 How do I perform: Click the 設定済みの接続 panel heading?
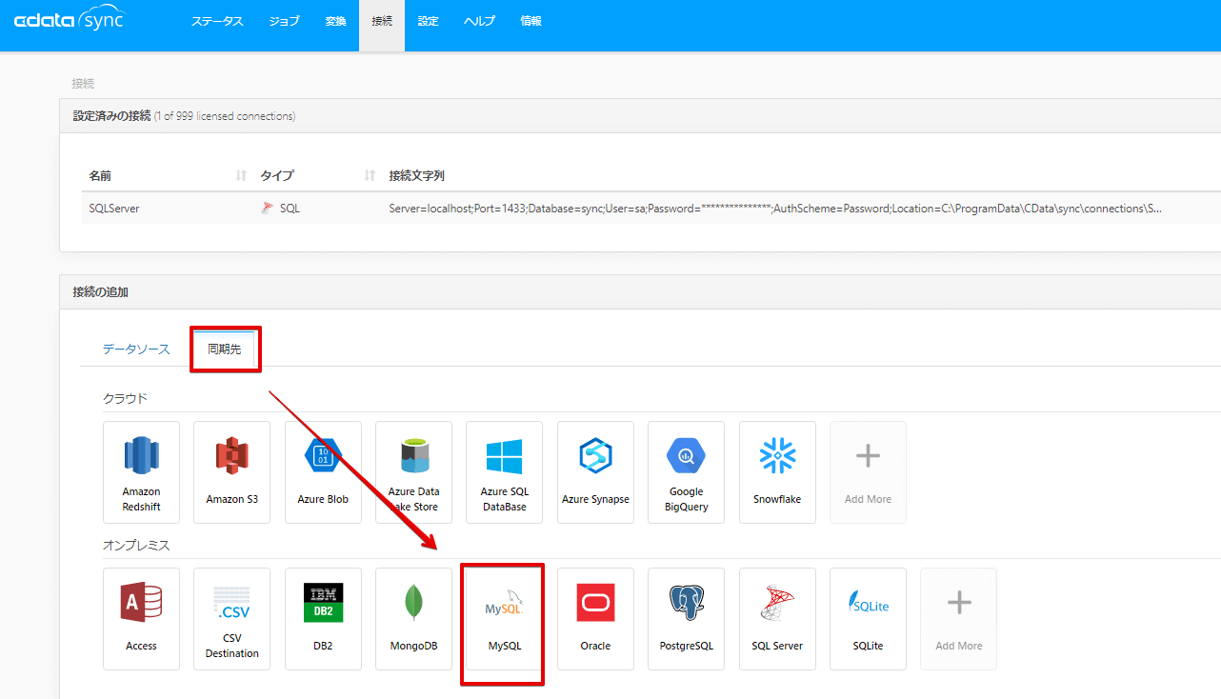(x=111, y=116)
